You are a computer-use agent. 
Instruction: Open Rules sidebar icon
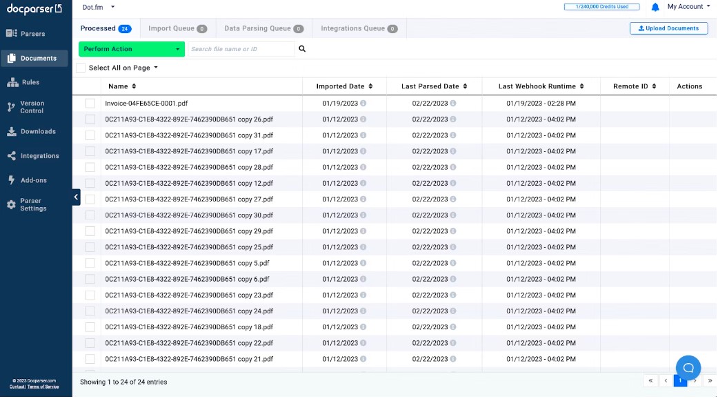pyautogui.click(x=12, y=82)
